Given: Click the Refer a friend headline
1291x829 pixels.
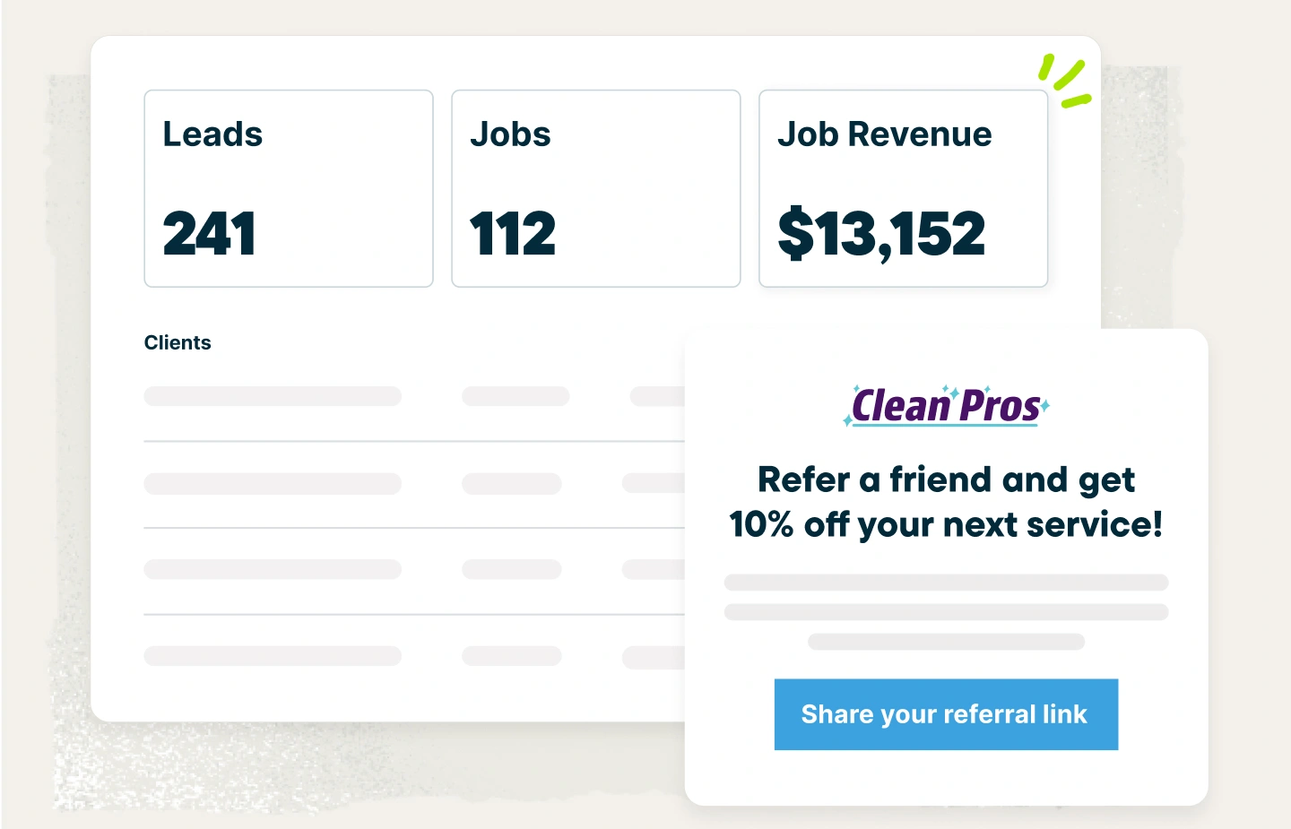Looking at the screenshot, I should (x=946, y=502).
